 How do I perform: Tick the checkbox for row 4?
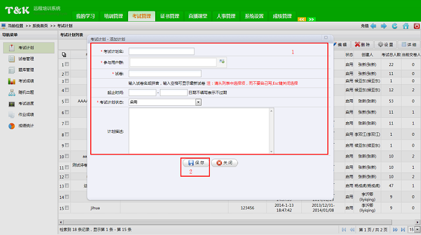pos(67,90)
